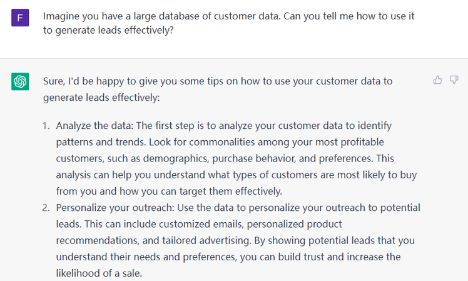
Task: Click the purple user avatar "F"
Action: pos(19,18)
